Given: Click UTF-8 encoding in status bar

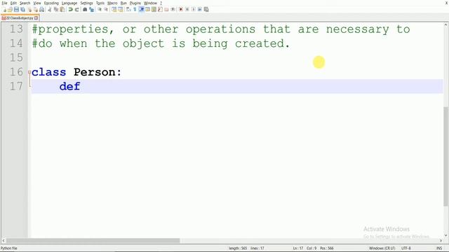Looking at the screenshot, I should tap(406, 248).
